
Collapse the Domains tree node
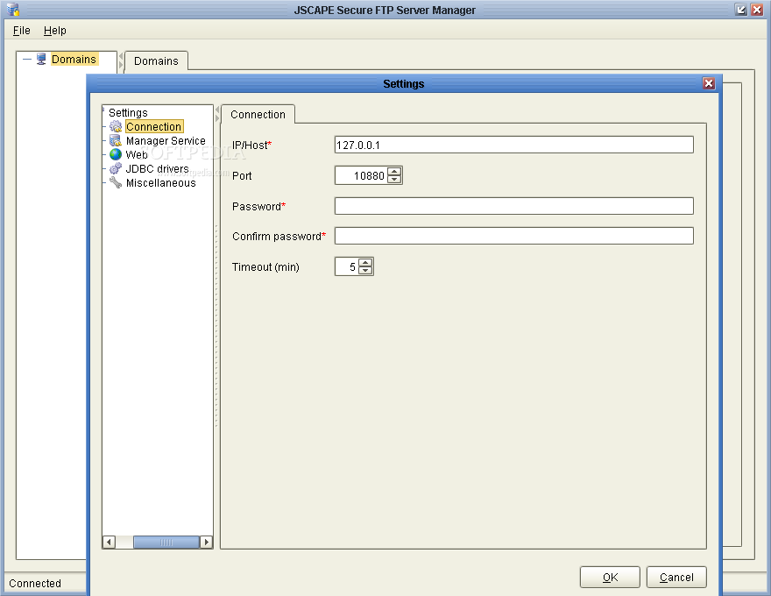coord(27,59)
